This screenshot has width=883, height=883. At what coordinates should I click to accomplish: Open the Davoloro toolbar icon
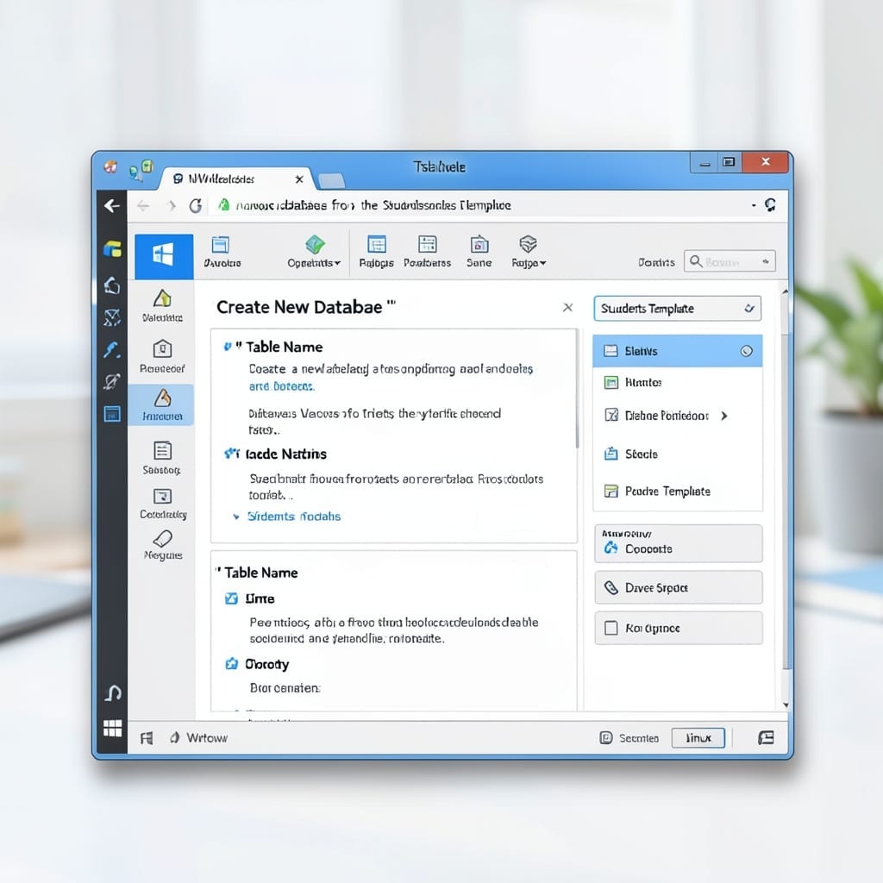click(222, 252)
